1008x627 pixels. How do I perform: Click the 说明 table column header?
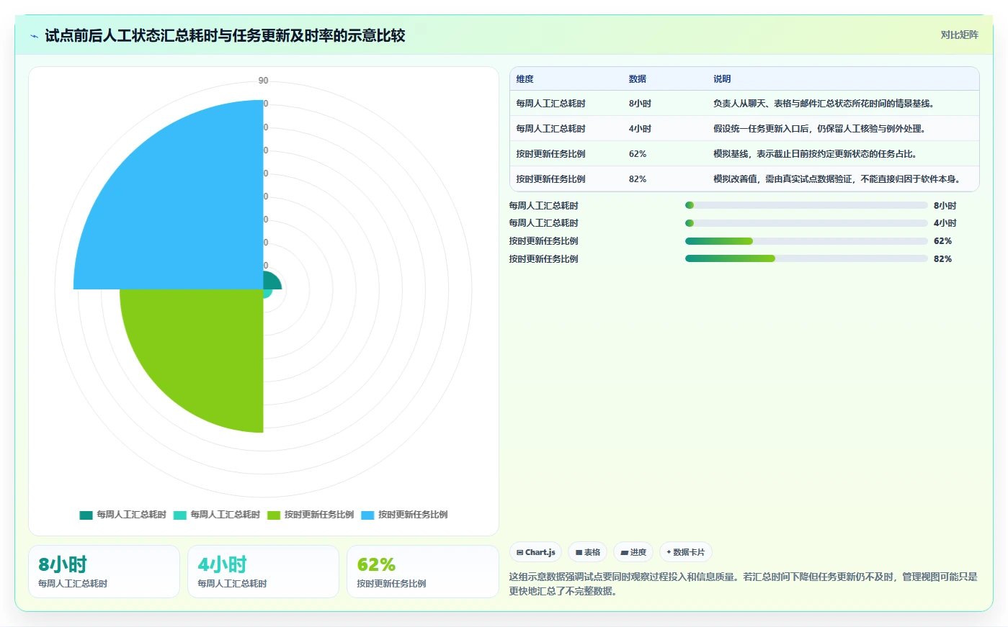(x=722, y=79)
